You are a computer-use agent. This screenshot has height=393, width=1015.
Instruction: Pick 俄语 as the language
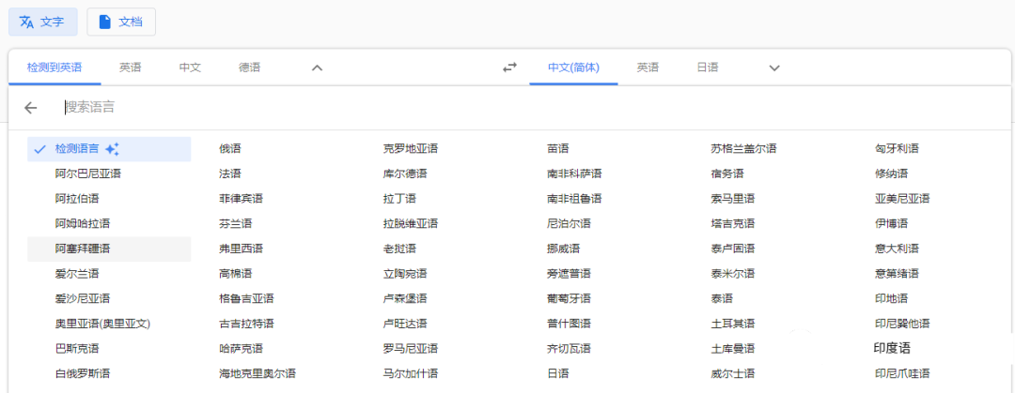230,149
